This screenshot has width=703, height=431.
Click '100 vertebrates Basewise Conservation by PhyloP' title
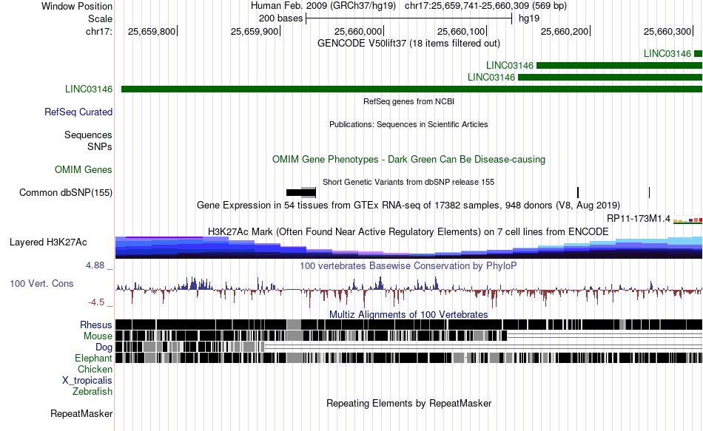pyautogui.click(x=409, y=265)
